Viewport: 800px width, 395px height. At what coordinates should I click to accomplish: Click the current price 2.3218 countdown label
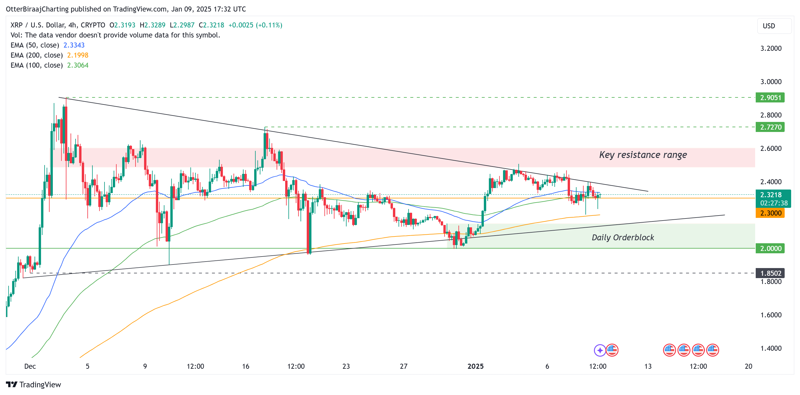[773, 199]
